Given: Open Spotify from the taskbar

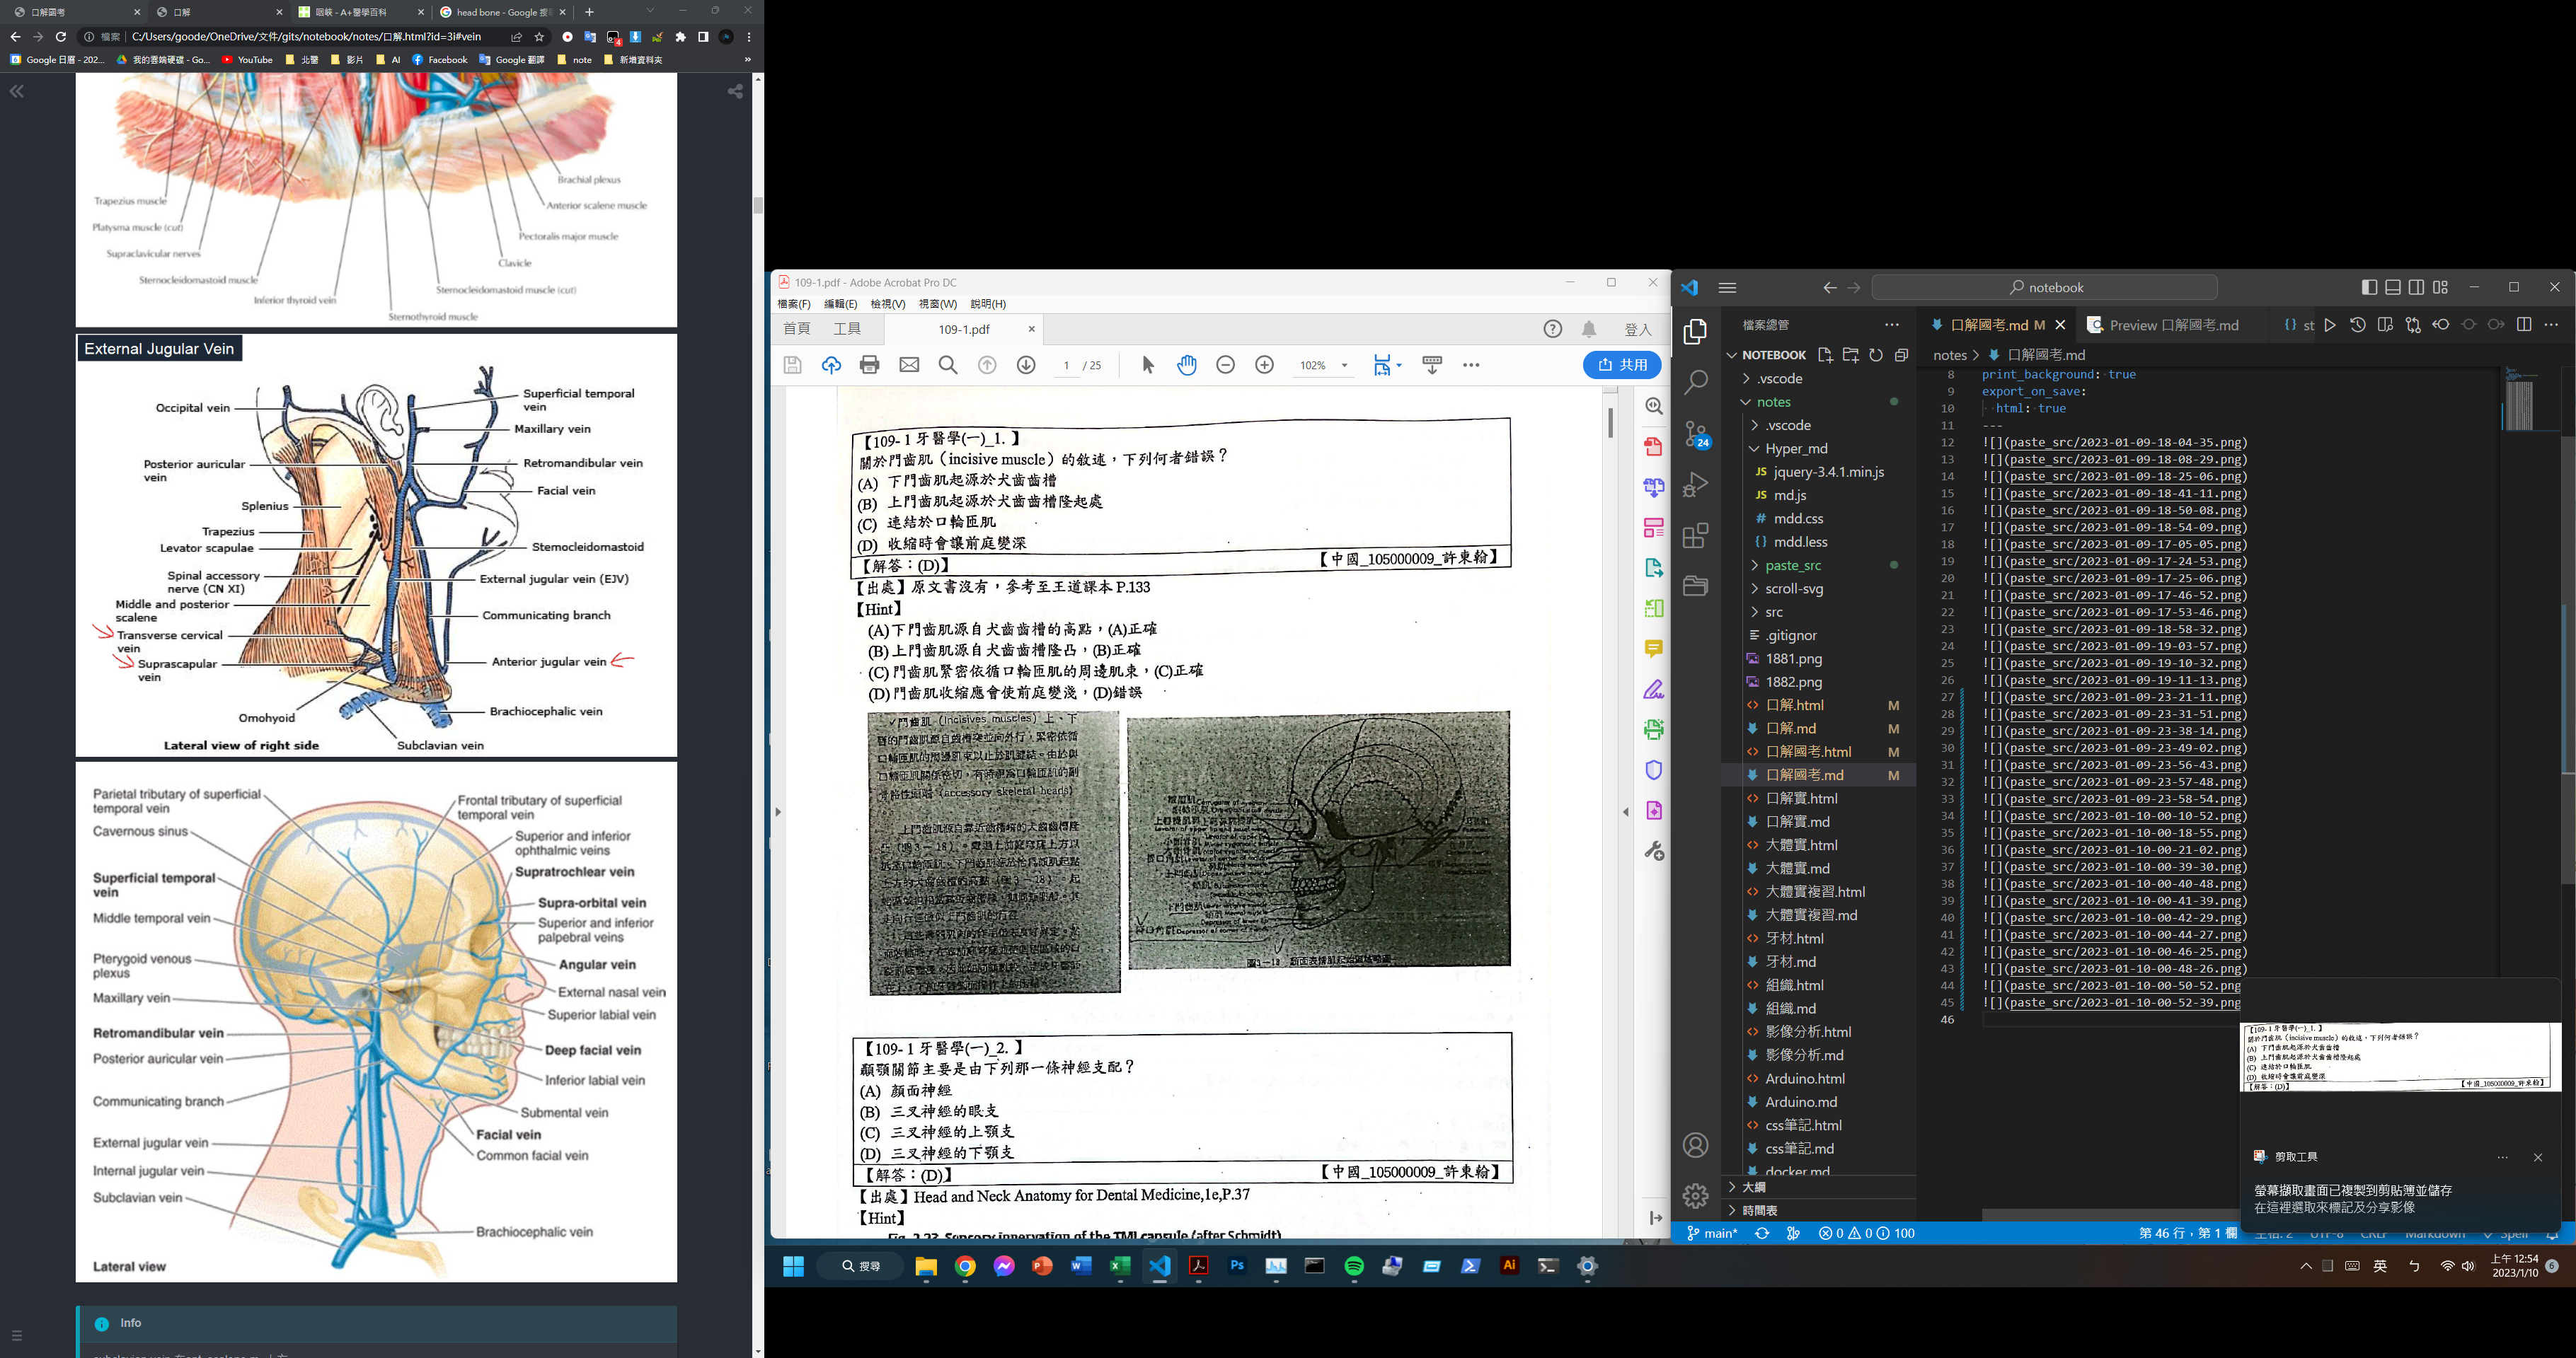Looking at the screenshot, I should coord(1353,1266).
